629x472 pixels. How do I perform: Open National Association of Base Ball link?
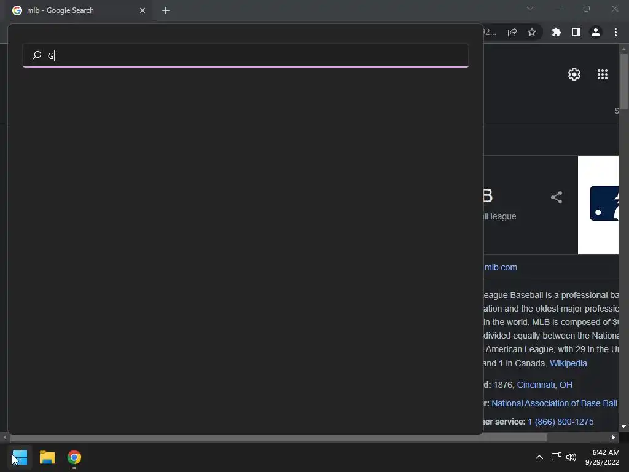554,403
